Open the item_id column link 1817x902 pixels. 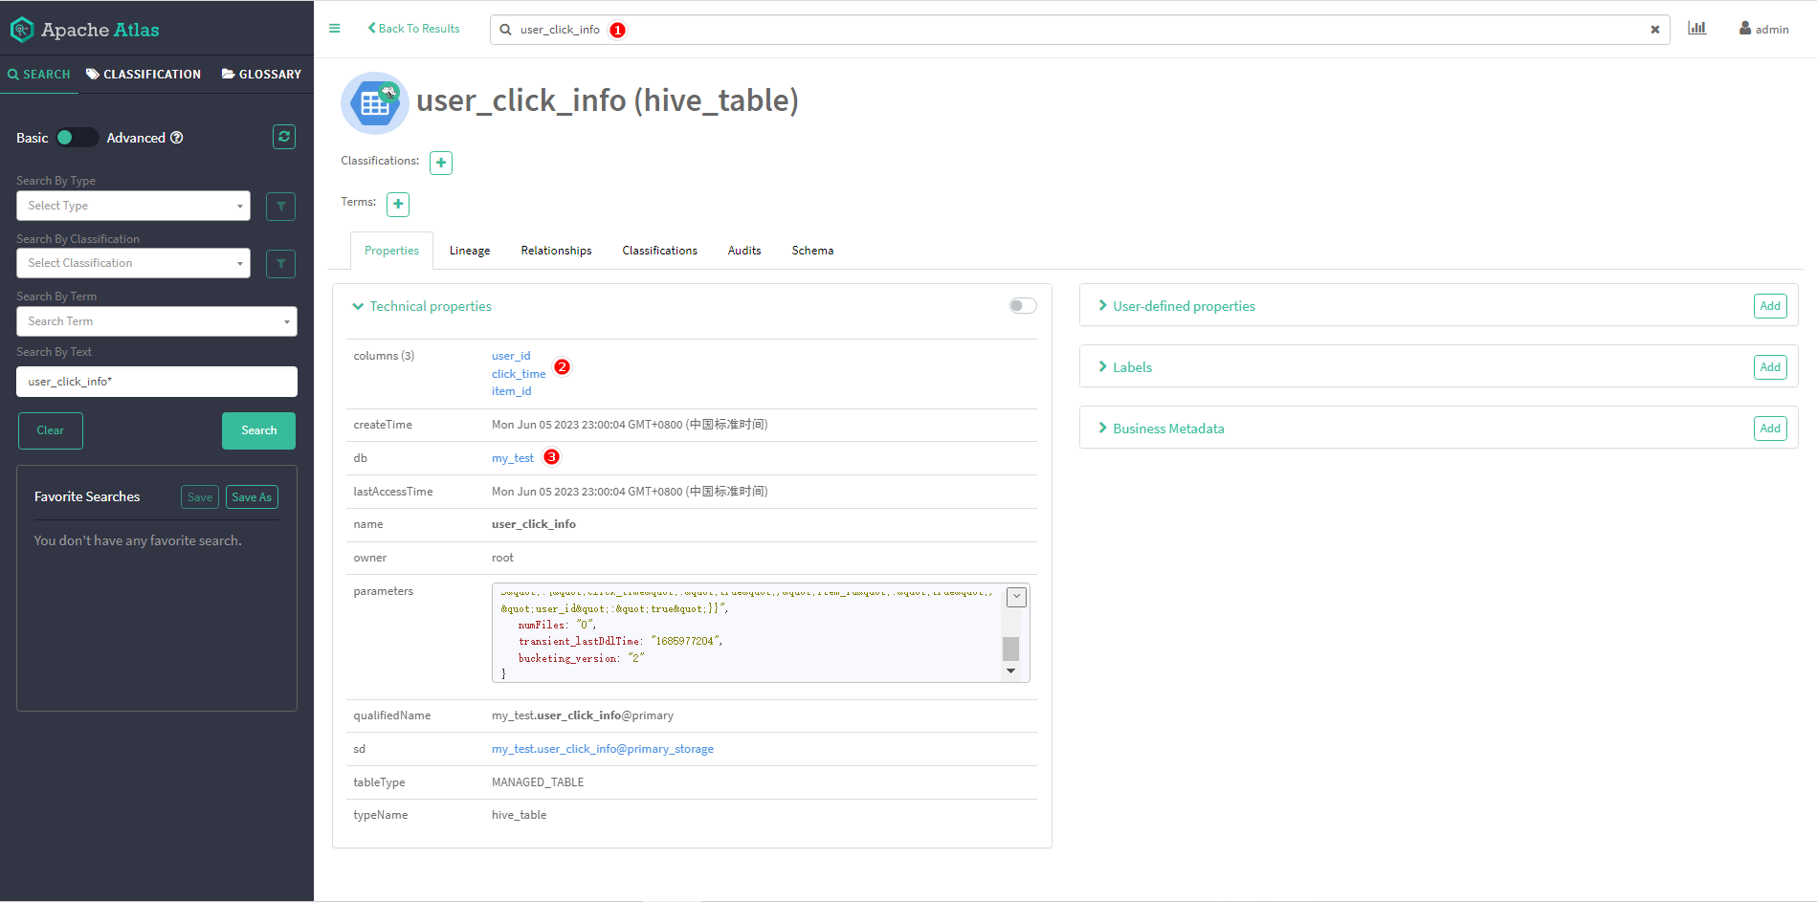tap(512, 391)
